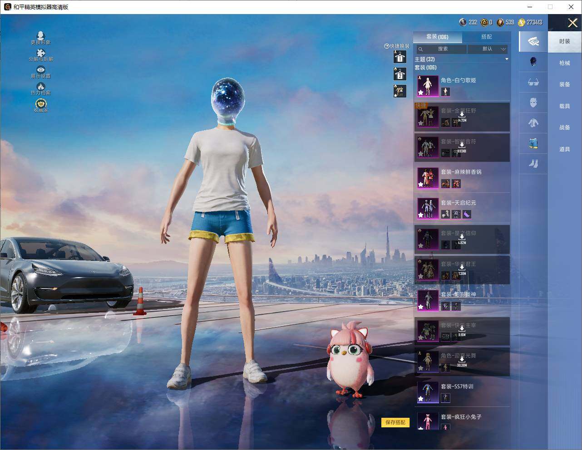Download 套装-快乐主宰 outfit (9.16M)

click(x=462, y=332)
